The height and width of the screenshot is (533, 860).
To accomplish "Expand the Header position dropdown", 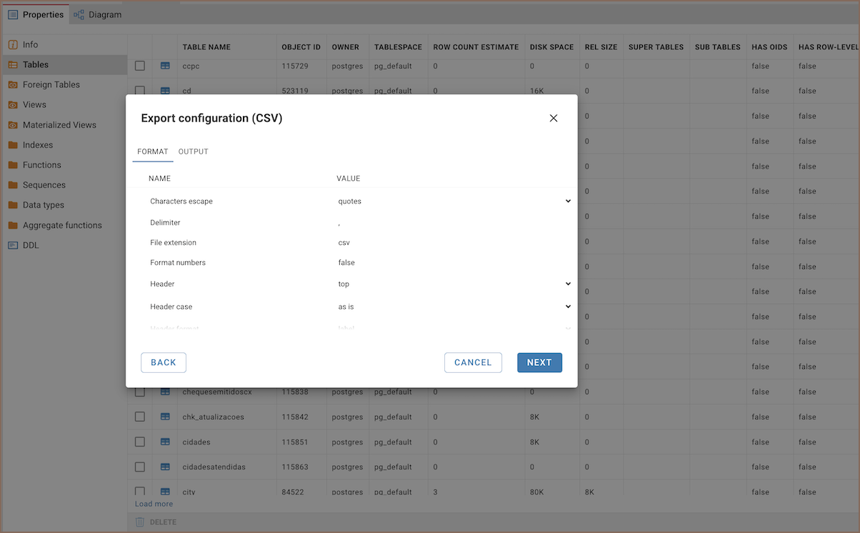I will pyautogui.click(x=454, y=284).
